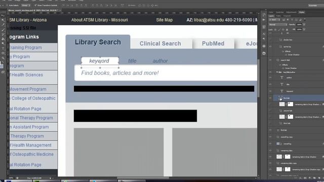324x182 pixels.
Task: Open the Auto-Select Group dropdown
Action: tap(26, 6)
